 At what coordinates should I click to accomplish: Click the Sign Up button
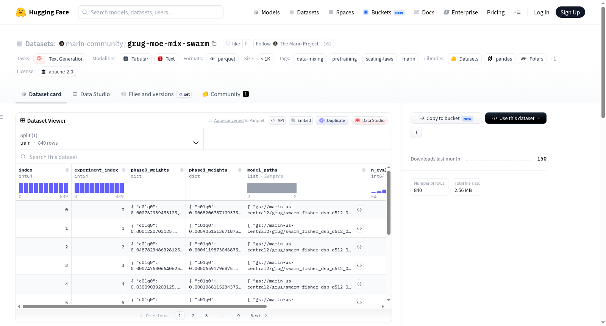[x=570, y=12]
